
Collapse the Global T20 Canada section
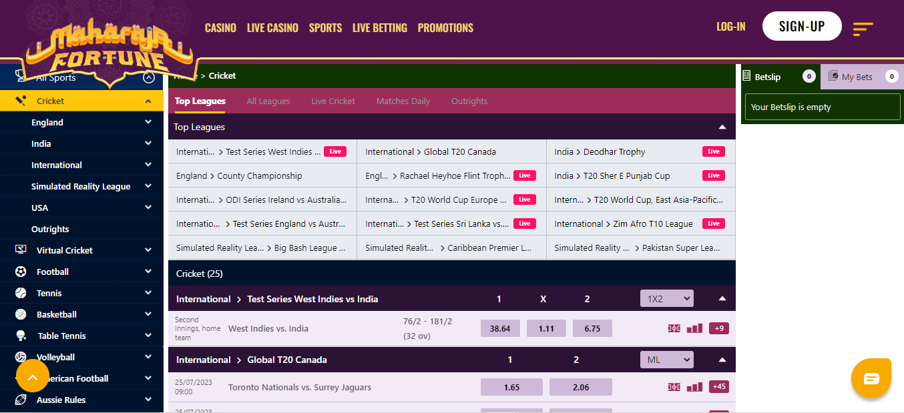[x=722, y=360]
